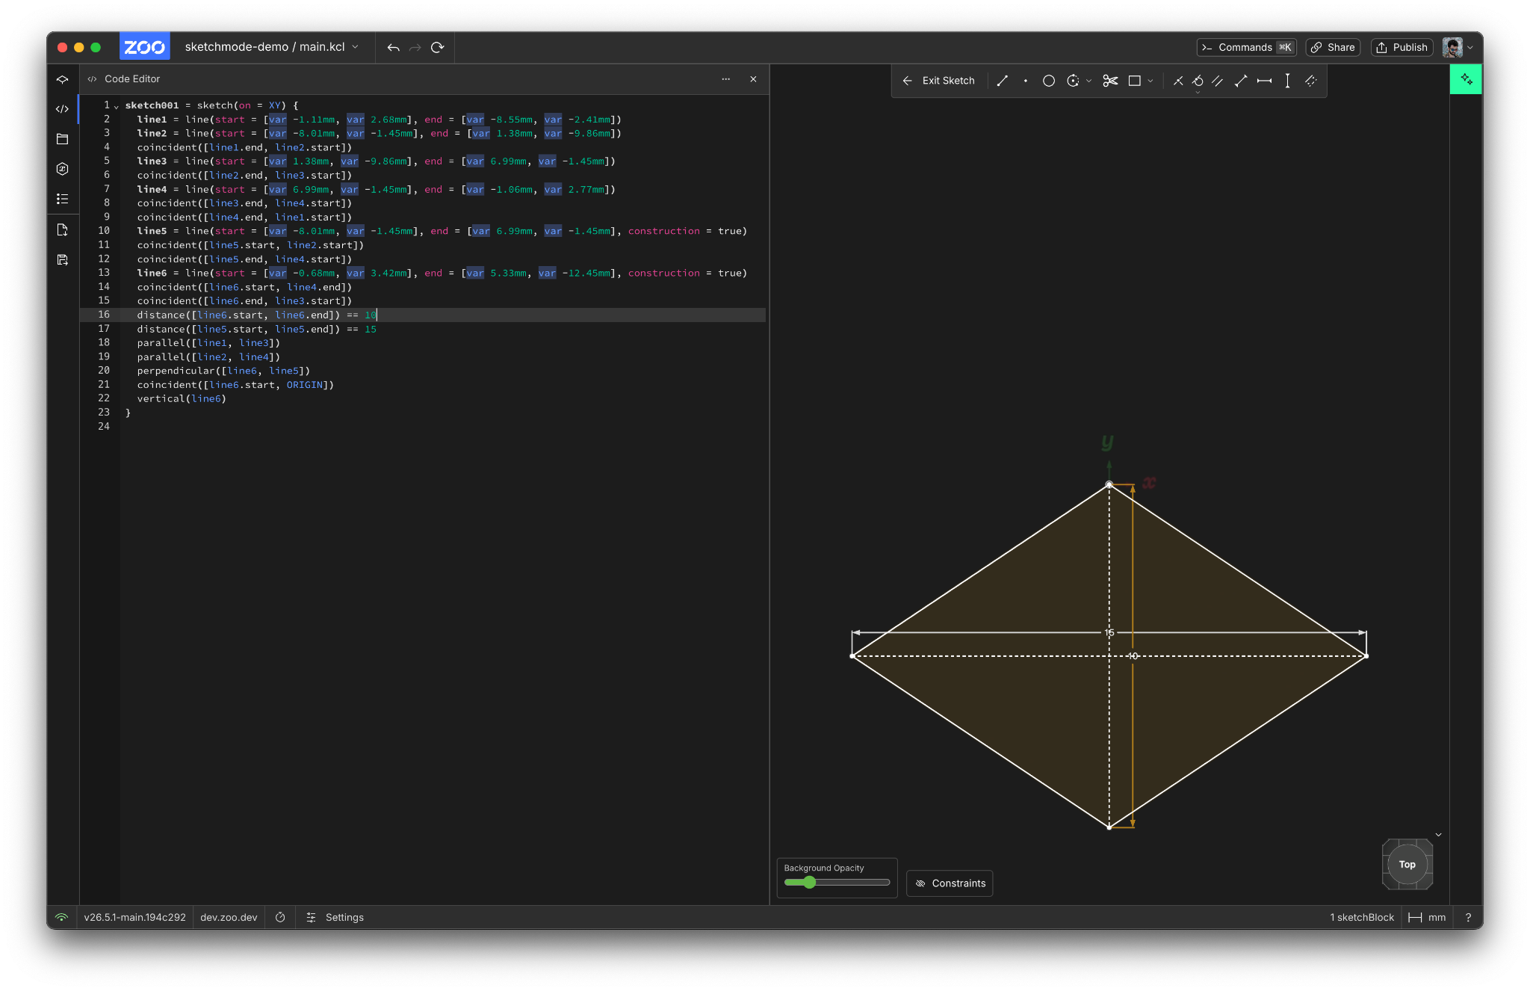1530x991 pixels.
Task: Select the right vertex of the diamond
Action: click(1366, 656)
